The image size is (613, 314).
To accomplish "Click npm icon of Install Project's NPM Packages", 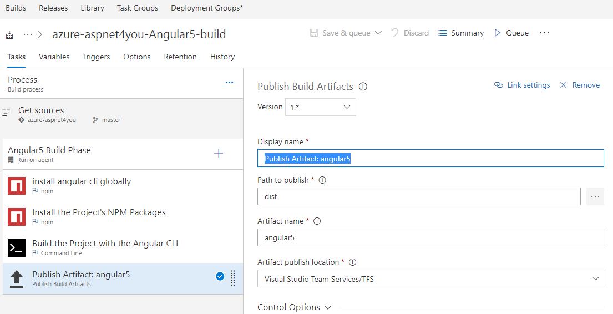I will [17, 216].
